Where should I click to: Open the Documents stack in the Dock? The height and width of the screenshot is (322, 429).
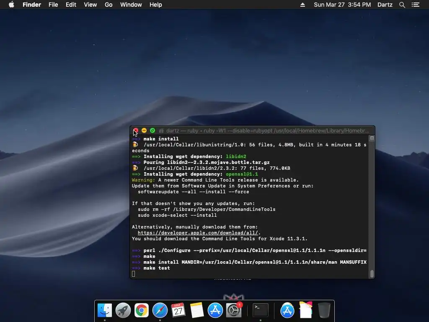pos(305,310)
